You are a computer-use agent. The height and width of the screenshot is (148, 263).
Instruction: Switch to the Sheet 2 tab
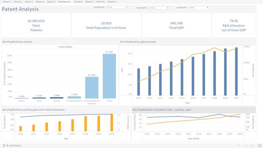click(x=18, y=2)
